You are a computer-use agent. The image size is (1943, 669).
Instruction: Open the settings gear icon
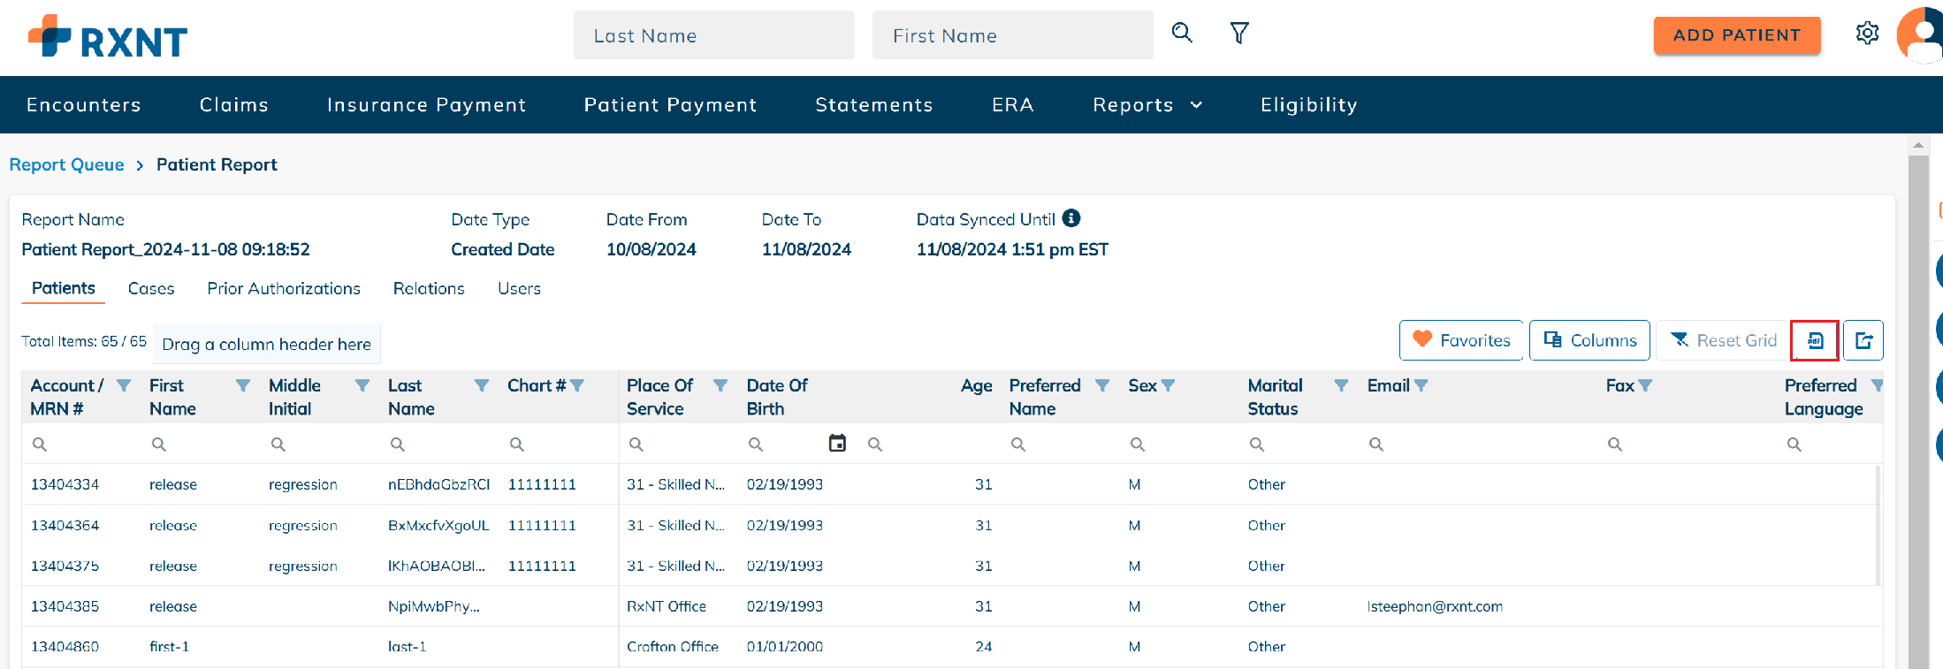coord(1867,34)
